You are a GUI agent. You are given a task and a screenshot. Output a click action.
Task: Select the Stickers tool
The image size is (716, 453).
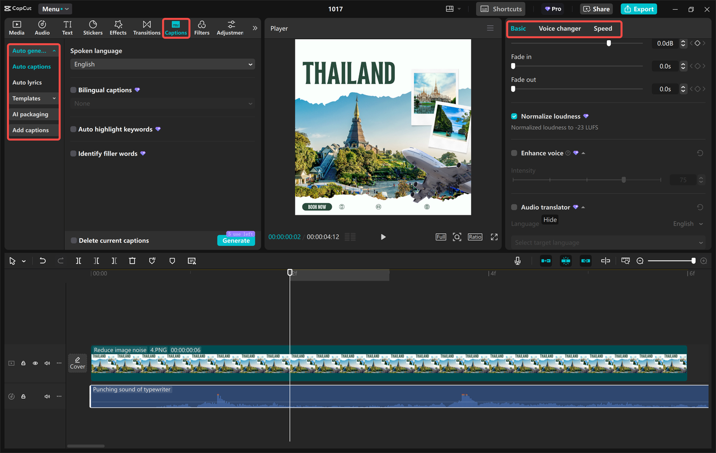tap(92, 27)
